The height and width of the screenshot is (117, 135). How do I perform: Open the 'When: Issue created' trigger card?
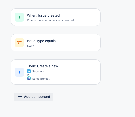click(x=56, y=17)
